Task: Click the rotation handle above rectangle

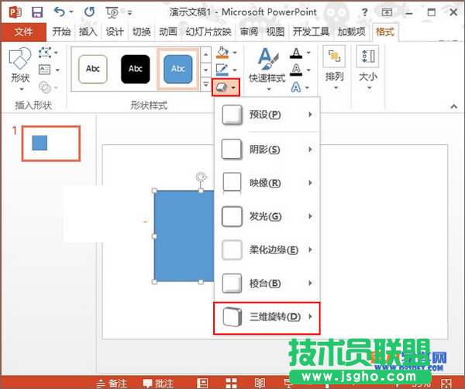Action: (x=201, y=177)
